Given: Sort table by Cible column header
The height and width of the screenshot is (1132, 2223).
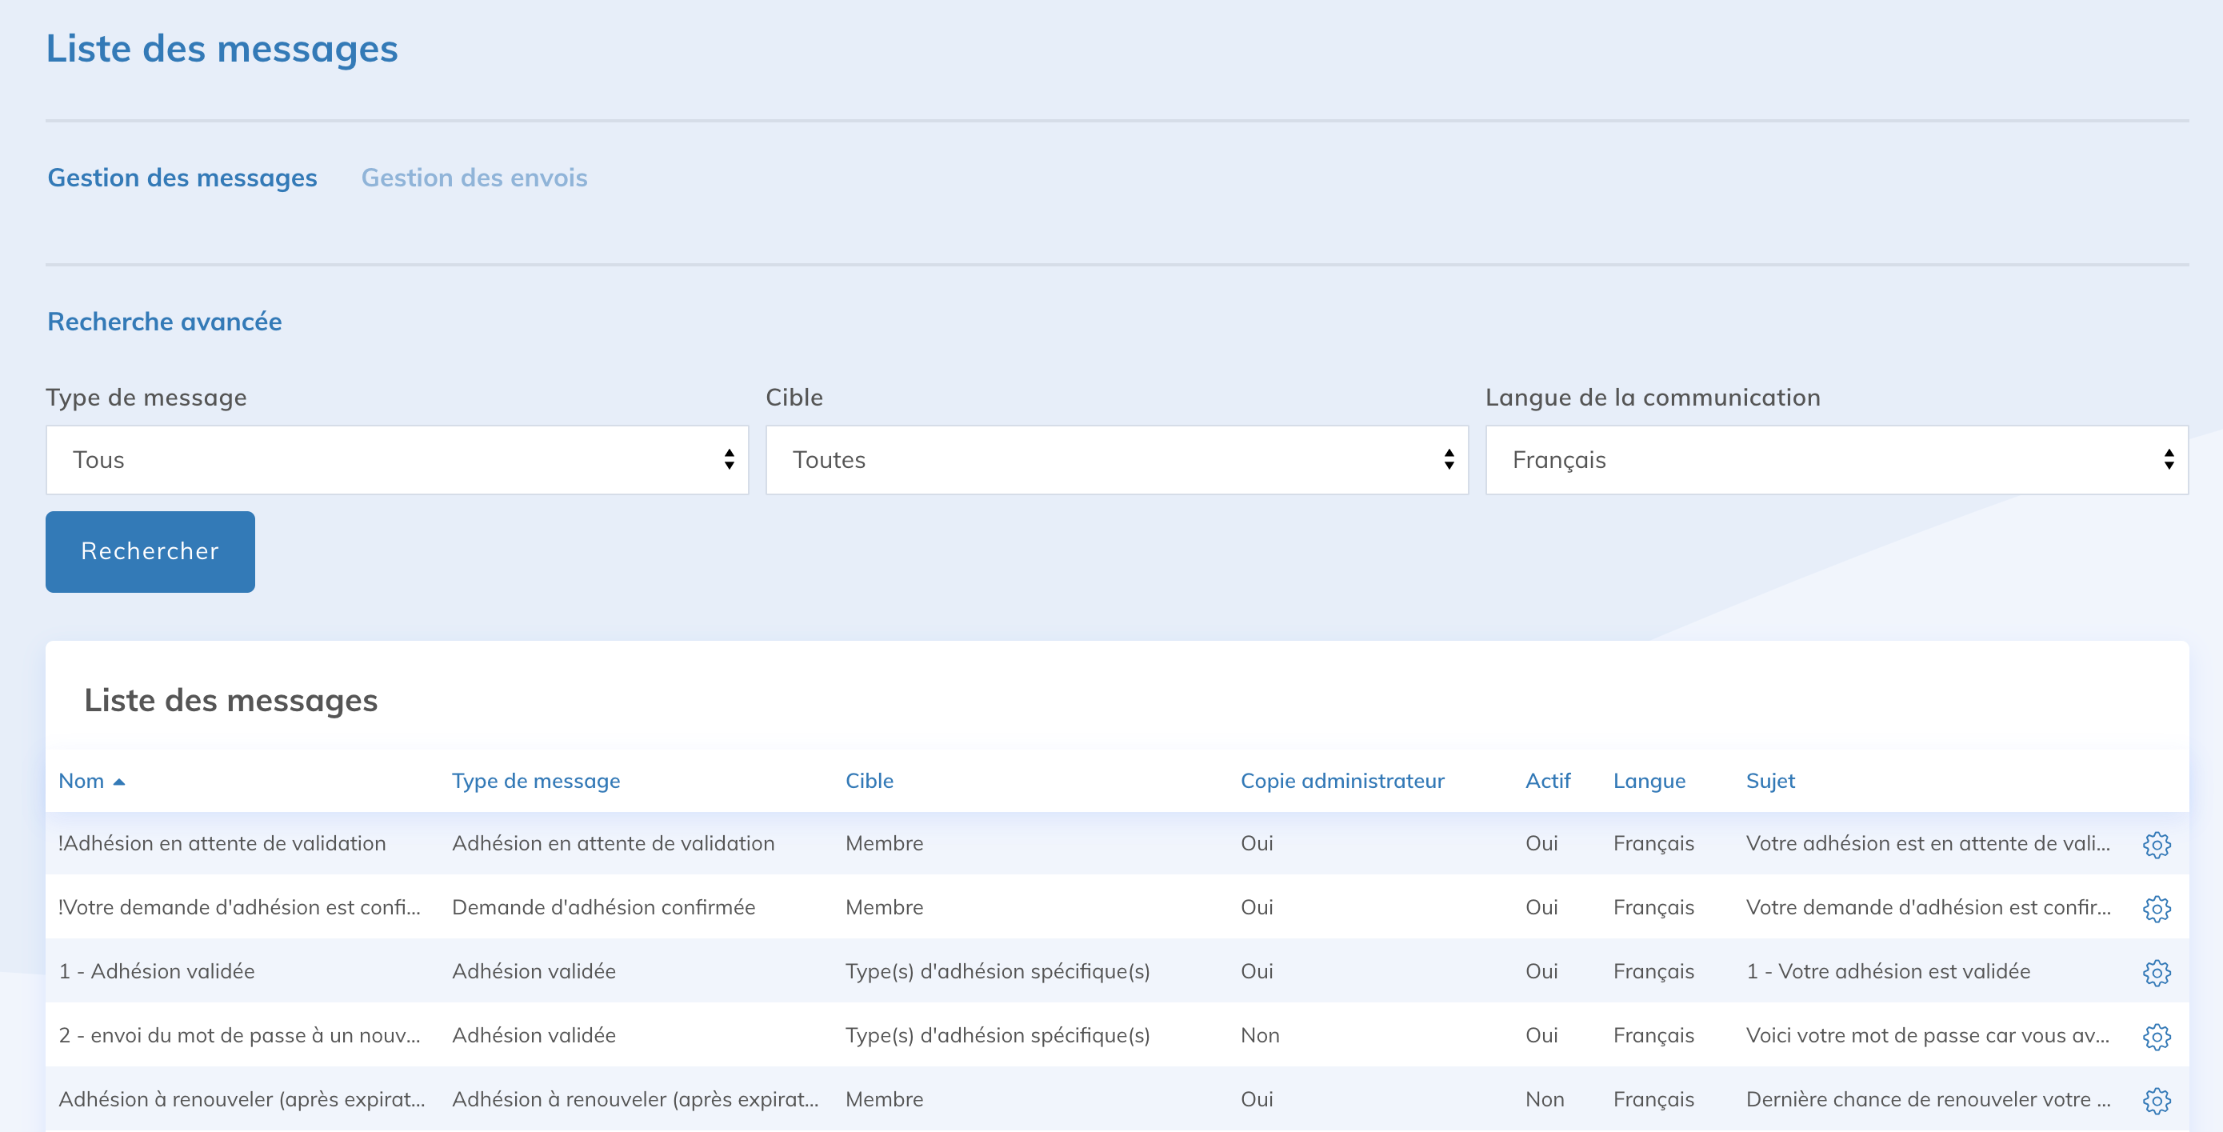Looking at the screenshot, I should click(x=868, y=781).
